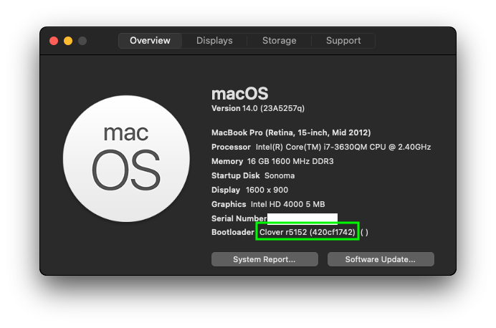Click the Clover r5152 (420cf1742) bootloader value
This screenshot has width=496, height=328.
tap(307, 232)
